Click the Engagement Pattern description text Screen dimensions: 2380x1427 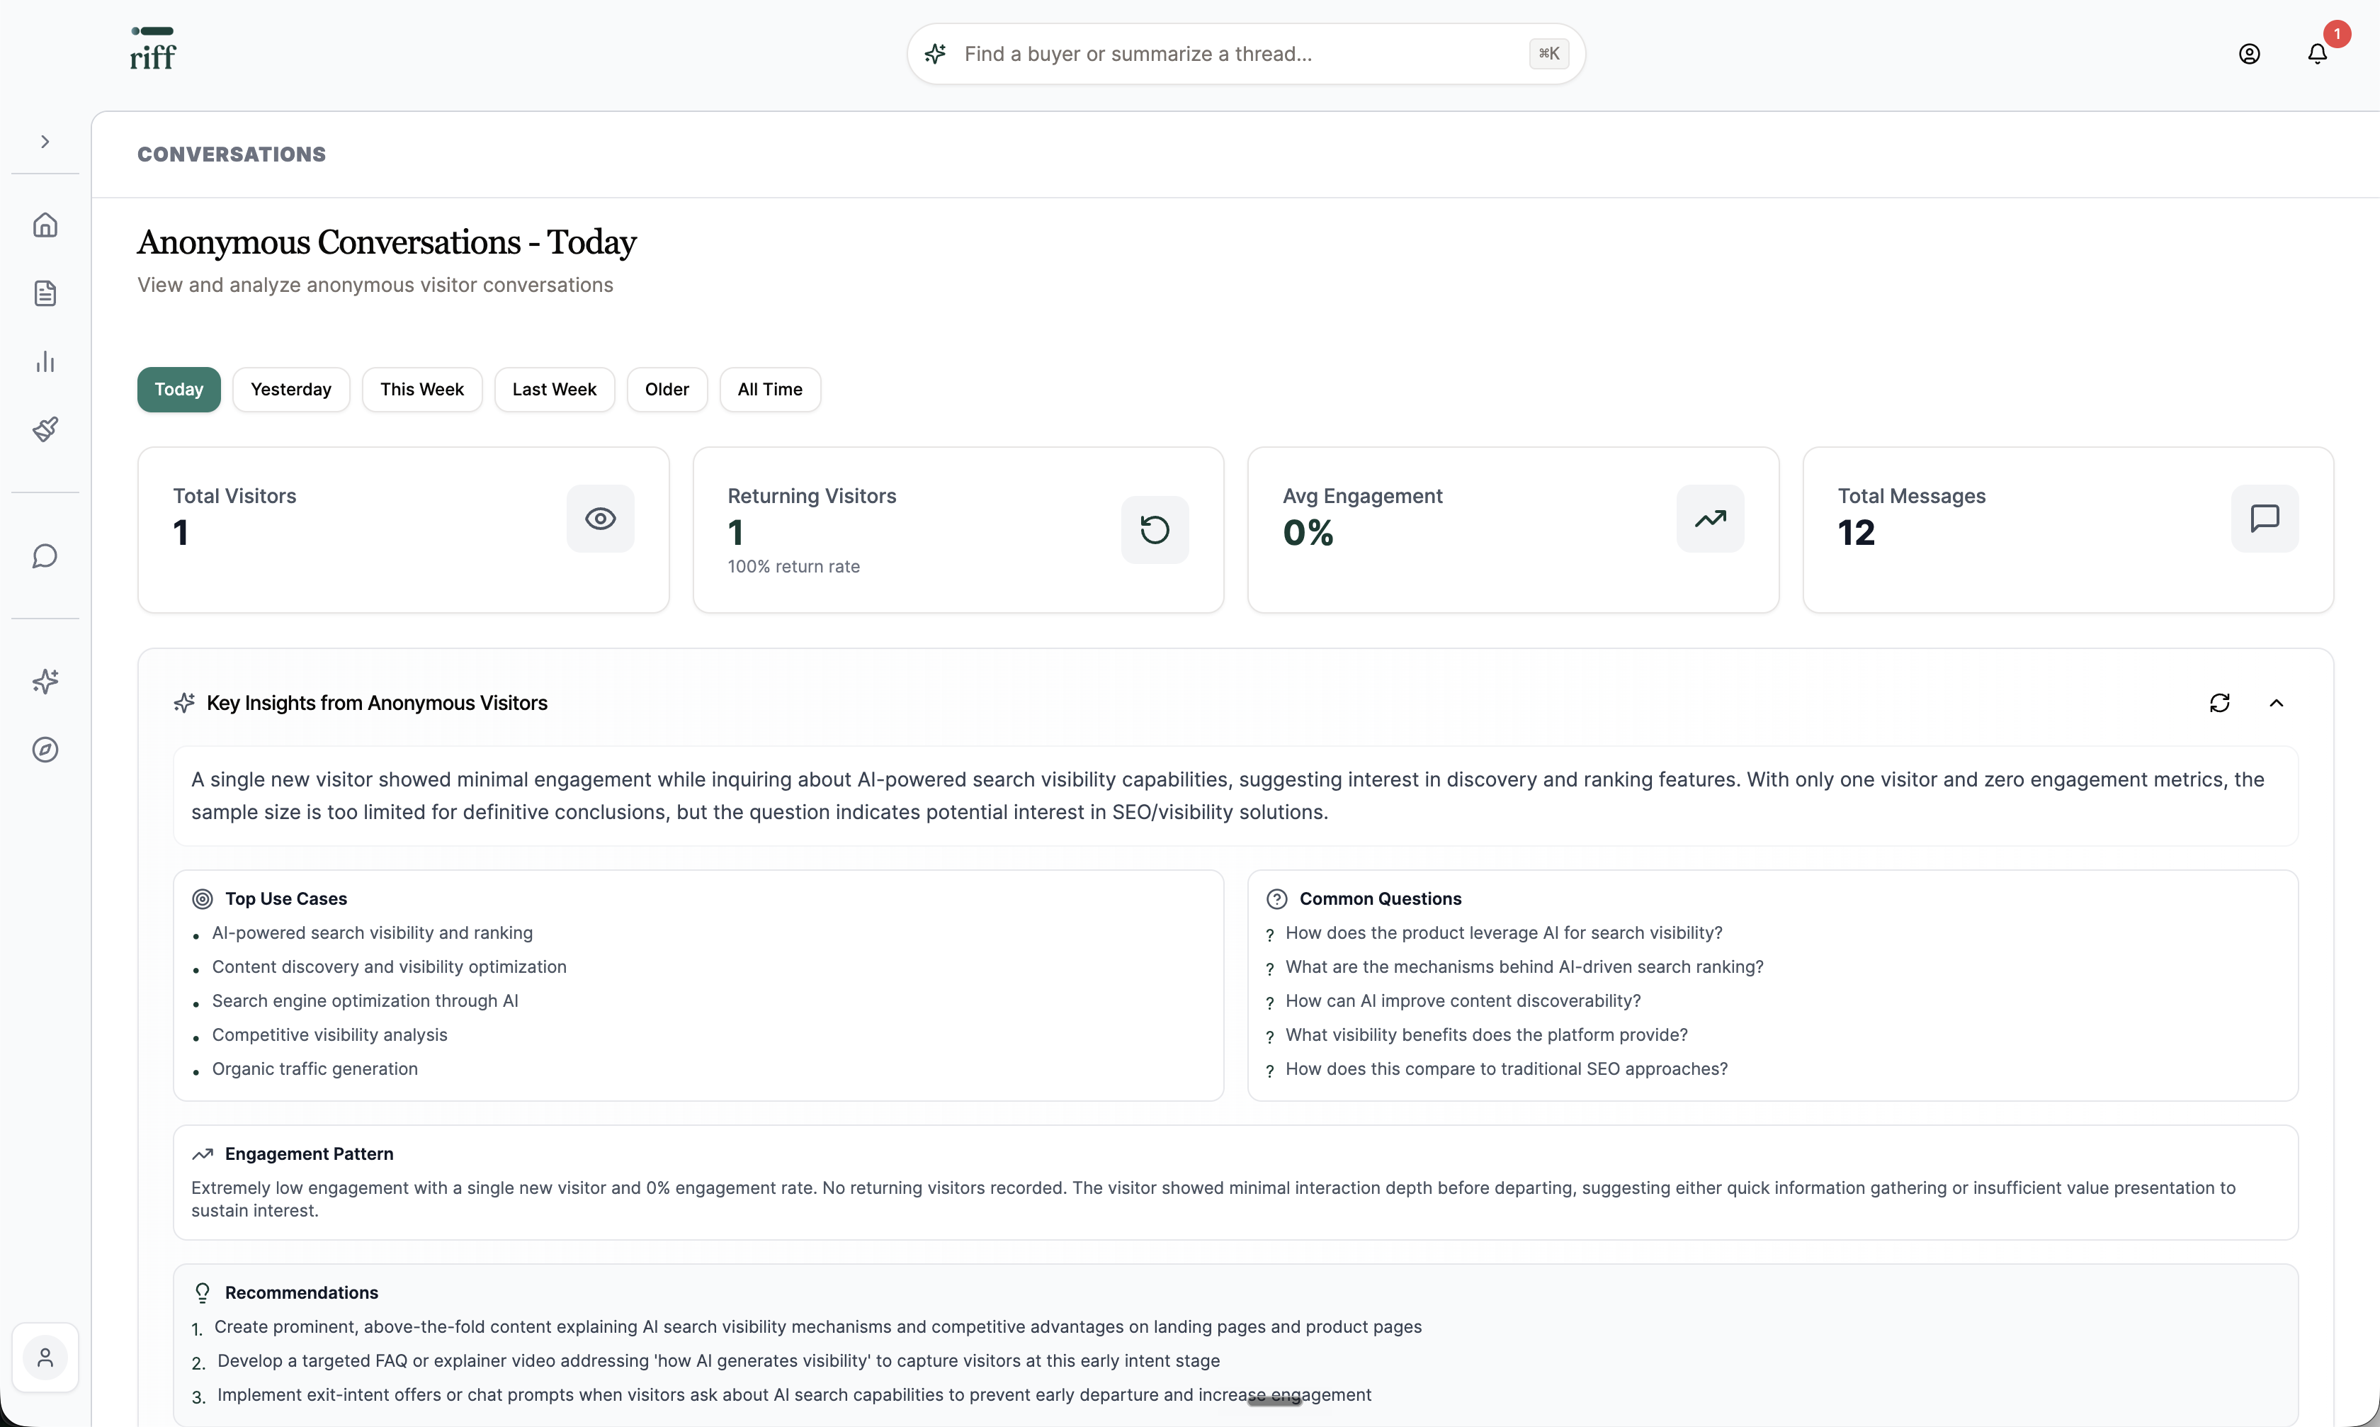click(x=1213, y=1199)
